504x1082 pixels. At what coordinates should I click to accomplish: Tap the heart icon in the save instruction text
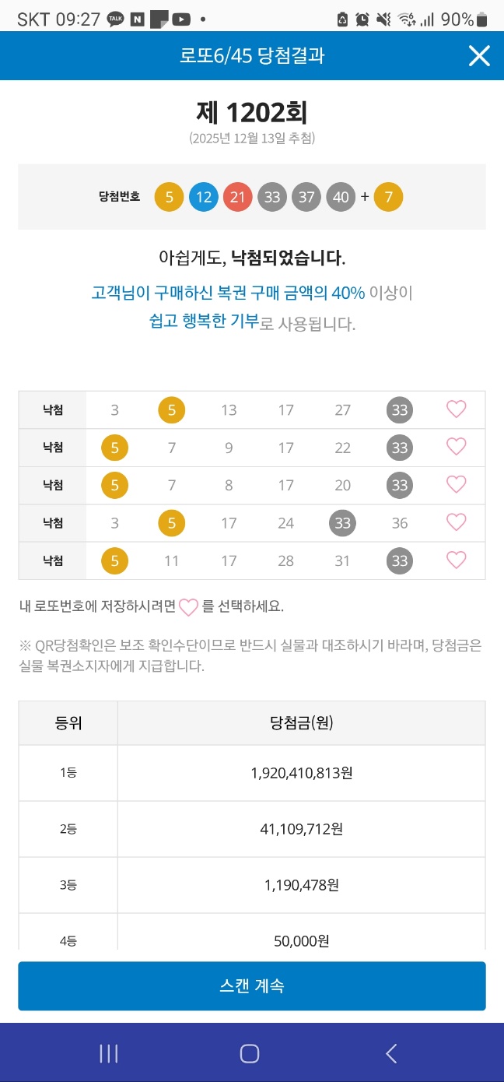point(189,607)
